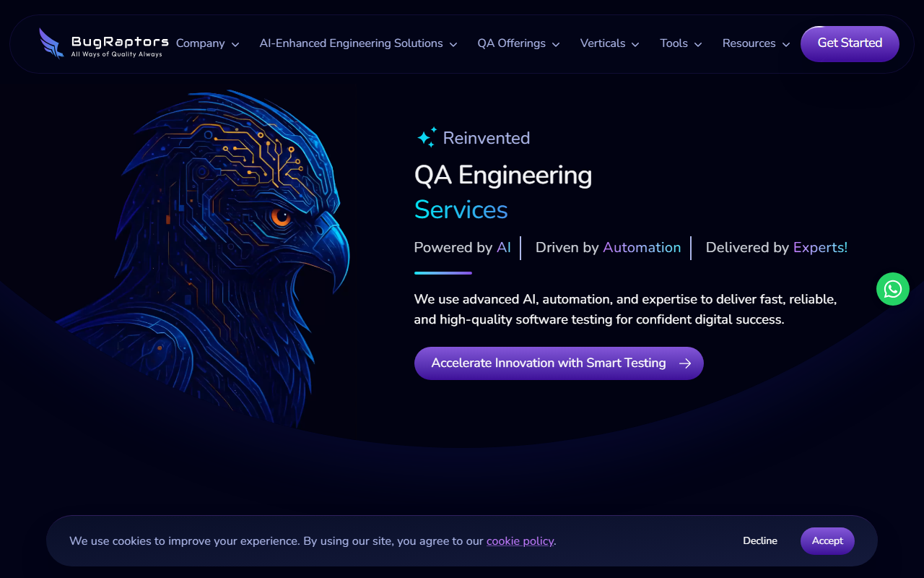Click the arrow on Accelerate Innovation button
This screenshot has height=578, width=924.
[685, 363]
